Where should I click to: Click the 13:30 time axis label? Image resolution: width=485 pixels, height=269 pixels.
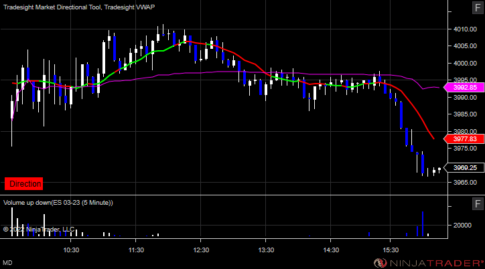click(266, 250)
